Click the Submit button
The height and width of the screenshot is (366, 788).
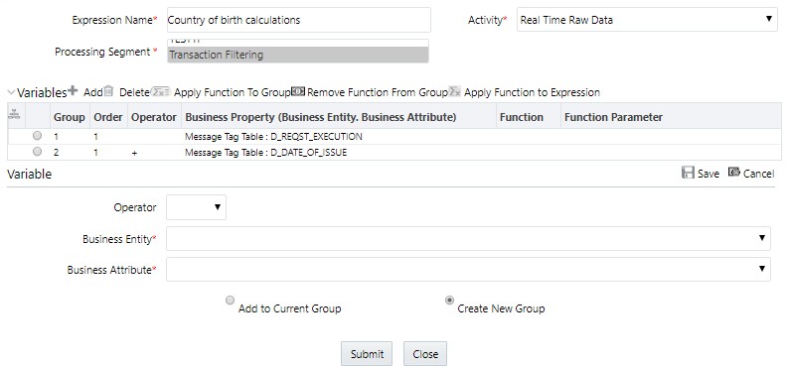click(367, 354)
